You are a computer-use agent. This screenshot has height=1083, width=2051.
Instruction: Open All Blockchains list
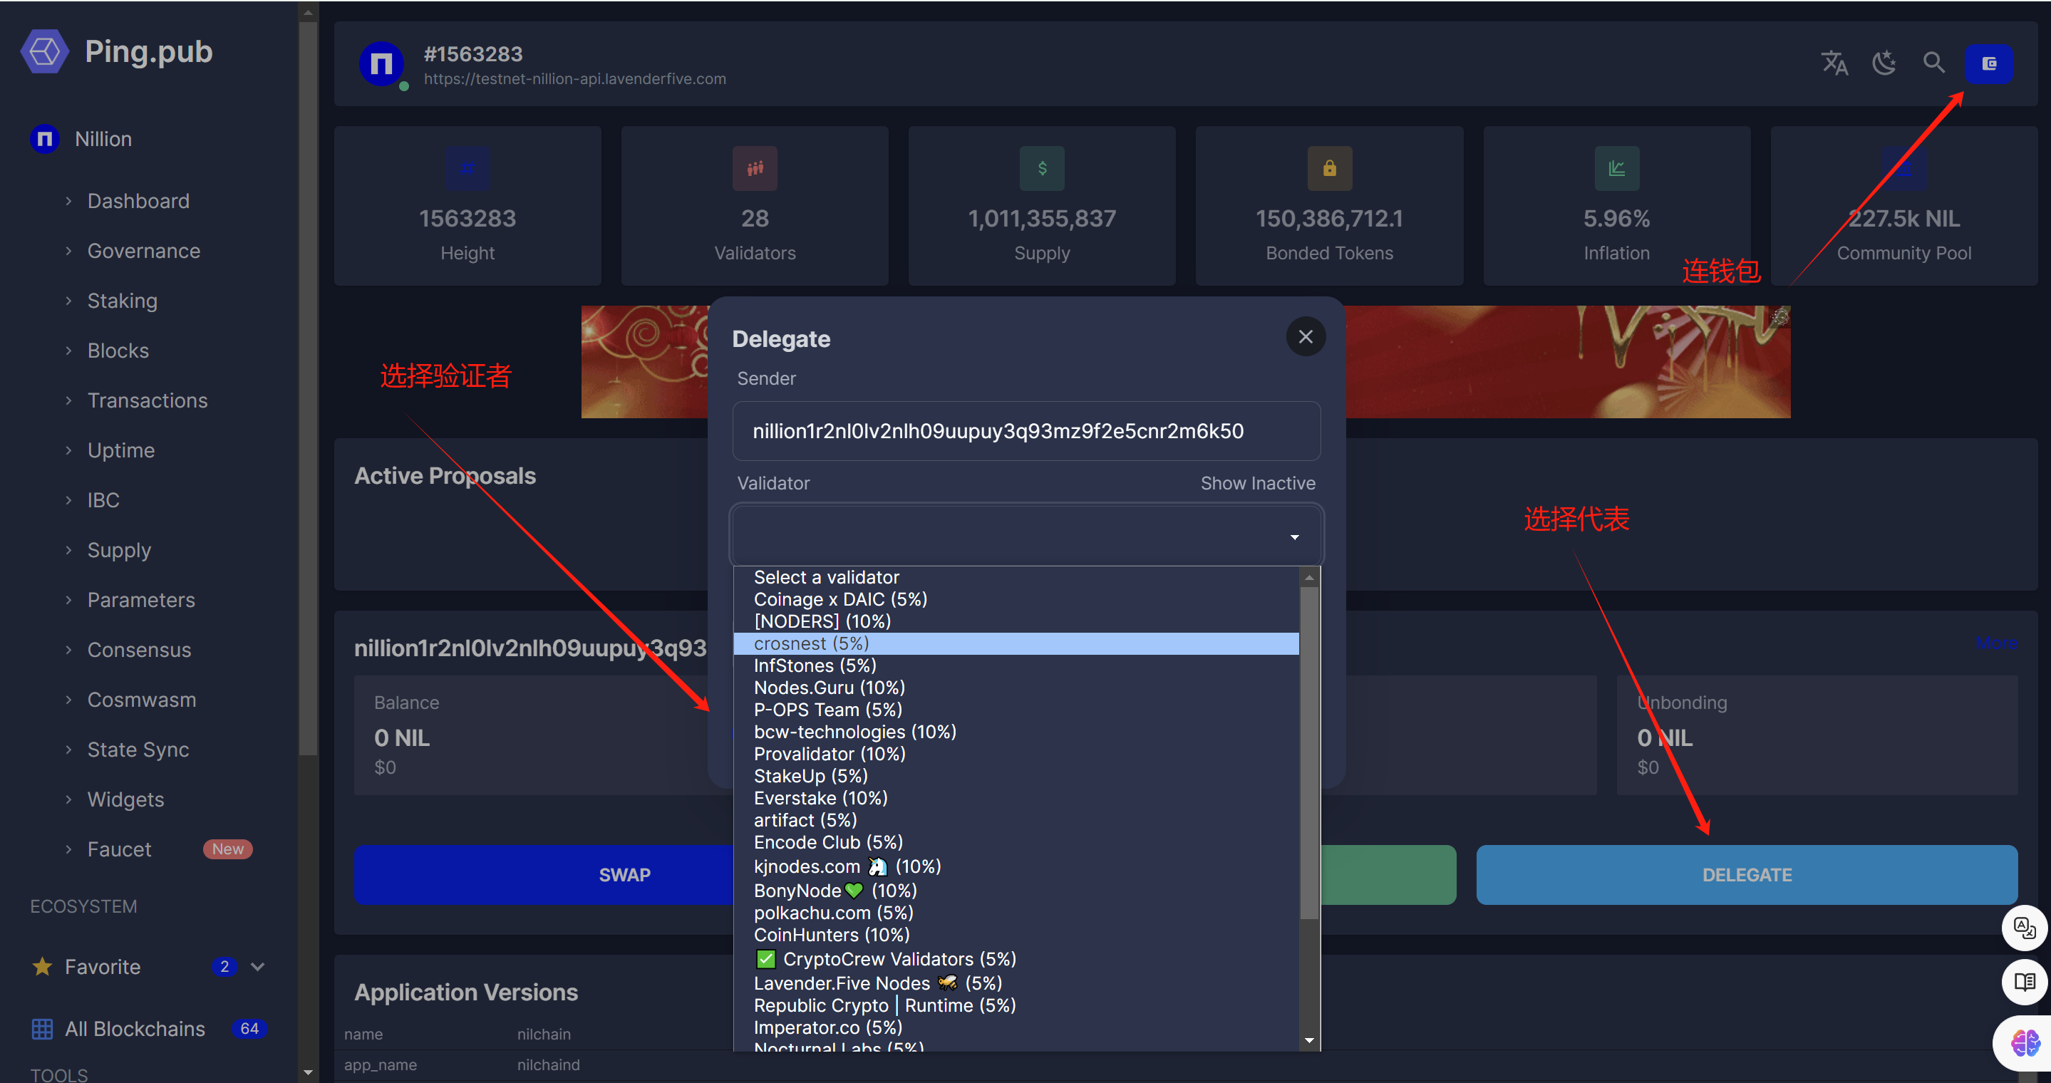[135, 1028]
